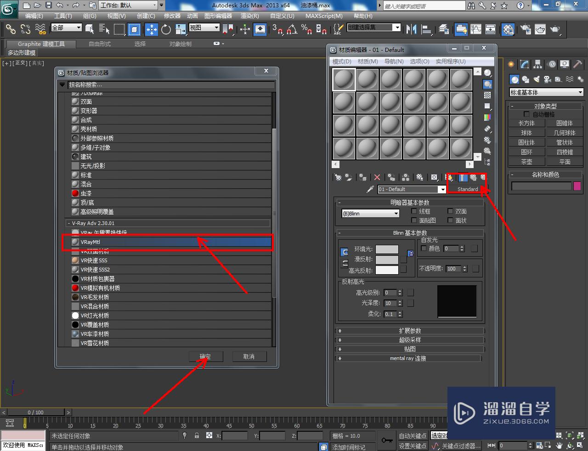Expand the mental ray 连接 rollout
Image resolution: width=588 pixels, height=451 pixels.
[408, 358]
